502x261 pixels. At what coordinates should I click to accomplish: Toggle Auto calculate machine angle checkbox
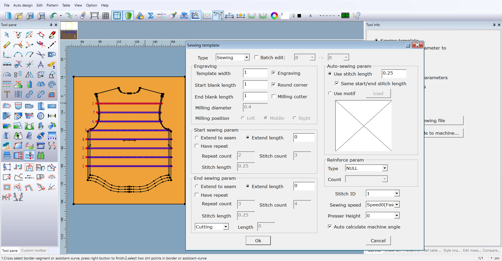[x=330, y=227]
